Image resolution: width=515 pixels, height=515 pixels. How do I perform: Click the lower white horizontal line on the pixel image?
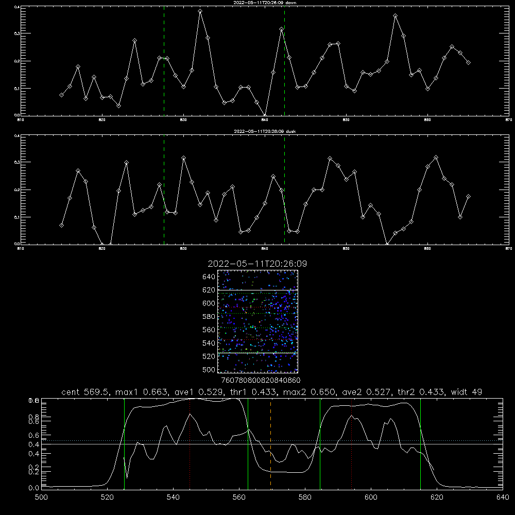click(x=258, y=353)
